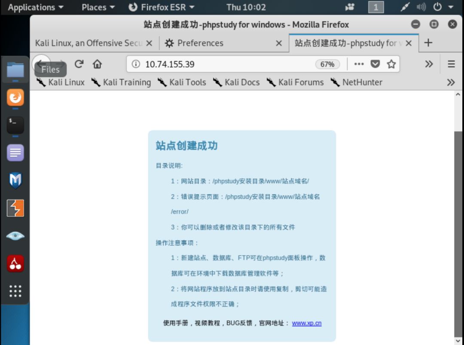Show more toolbar items chevron
The width and height of the screenshot is (464, 345).
pyautogui.click(x=429, y=64)
